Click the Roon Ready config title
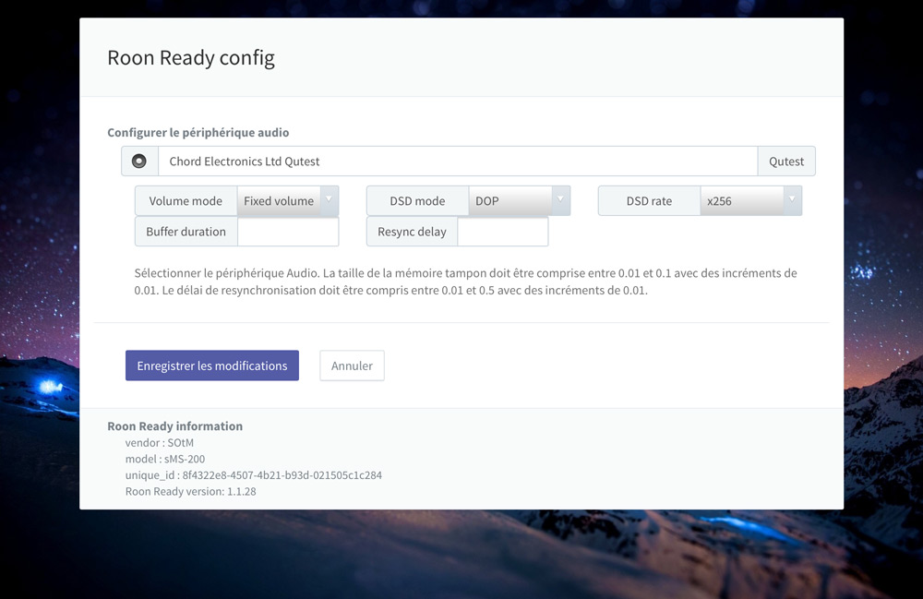The width and height of the screenshot is (923, 599). click(191, 57)
